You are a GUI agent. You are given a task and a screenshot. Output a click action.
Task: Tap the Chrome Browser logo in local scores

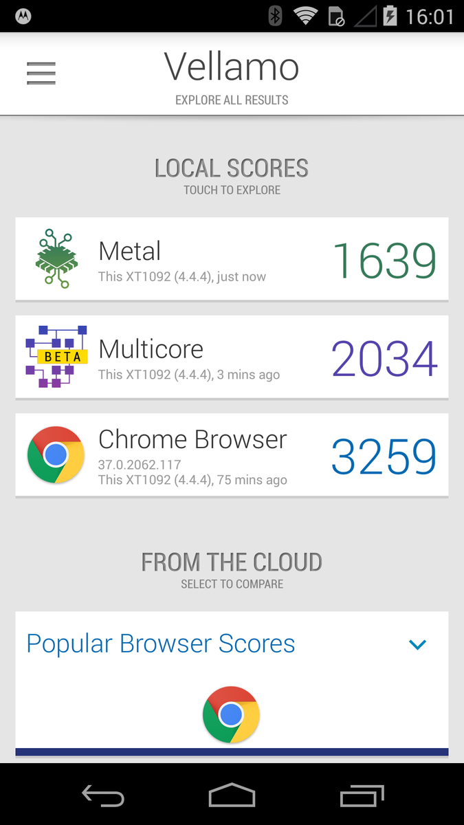pos(56,454)
